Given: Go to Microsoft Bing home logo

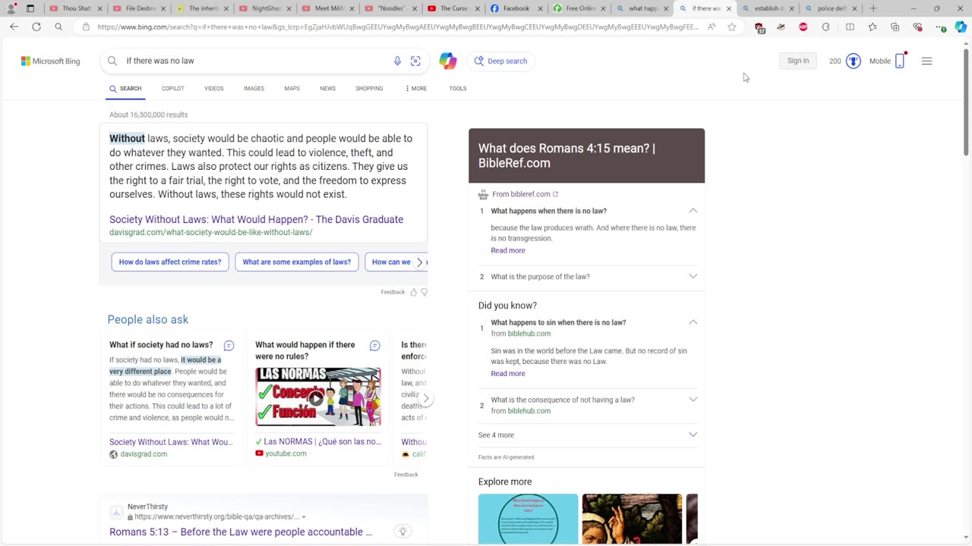Looking at the screenshot, I should (x=50, y=61).
